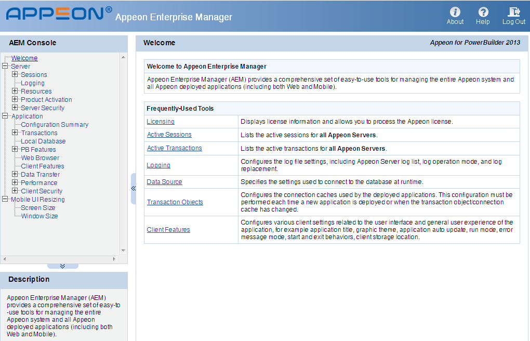
Task: Open Server Security in the tree
Action: pos(43,108)
